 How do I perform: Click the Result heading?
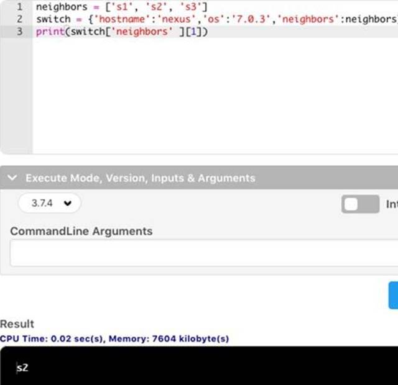17,324
